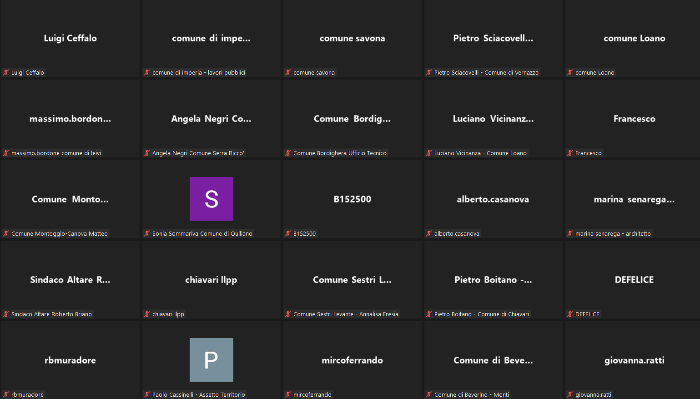The height and width of the screenshot is (399, 700).
Task: Click muted mic icon for massimo.bordone comune di leivi
Action: tap(6, 153)
